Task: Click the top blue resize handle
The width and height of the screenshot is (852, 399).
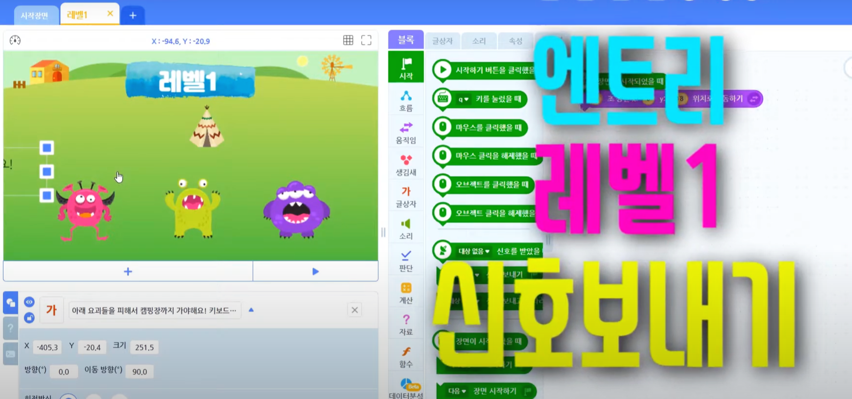Action: 47,148
